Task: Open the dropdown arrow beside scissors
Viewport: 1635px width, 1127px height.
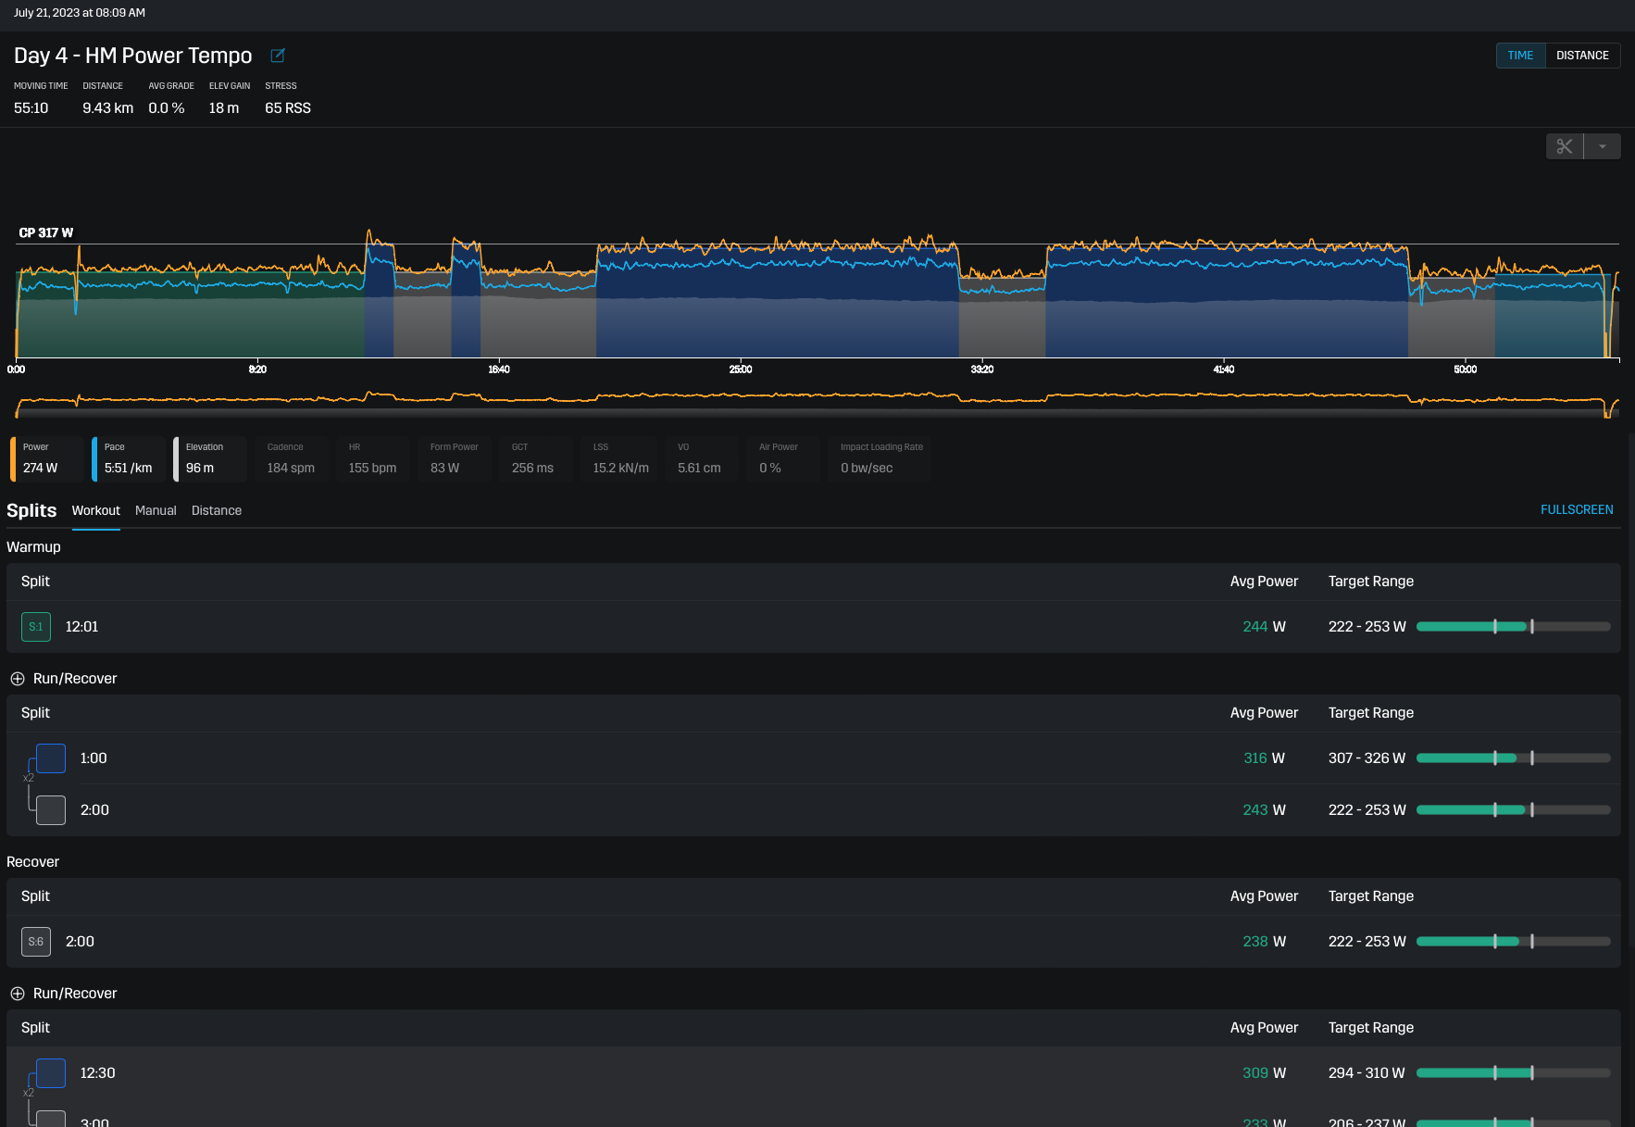Action: click(1603, 146)
